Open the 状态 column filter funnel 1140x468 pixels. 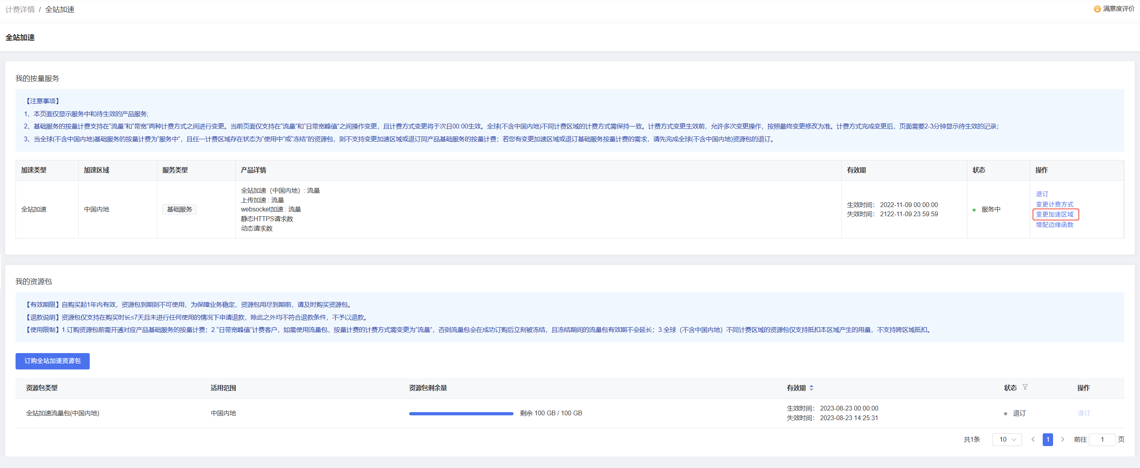tap(1025, 387)
